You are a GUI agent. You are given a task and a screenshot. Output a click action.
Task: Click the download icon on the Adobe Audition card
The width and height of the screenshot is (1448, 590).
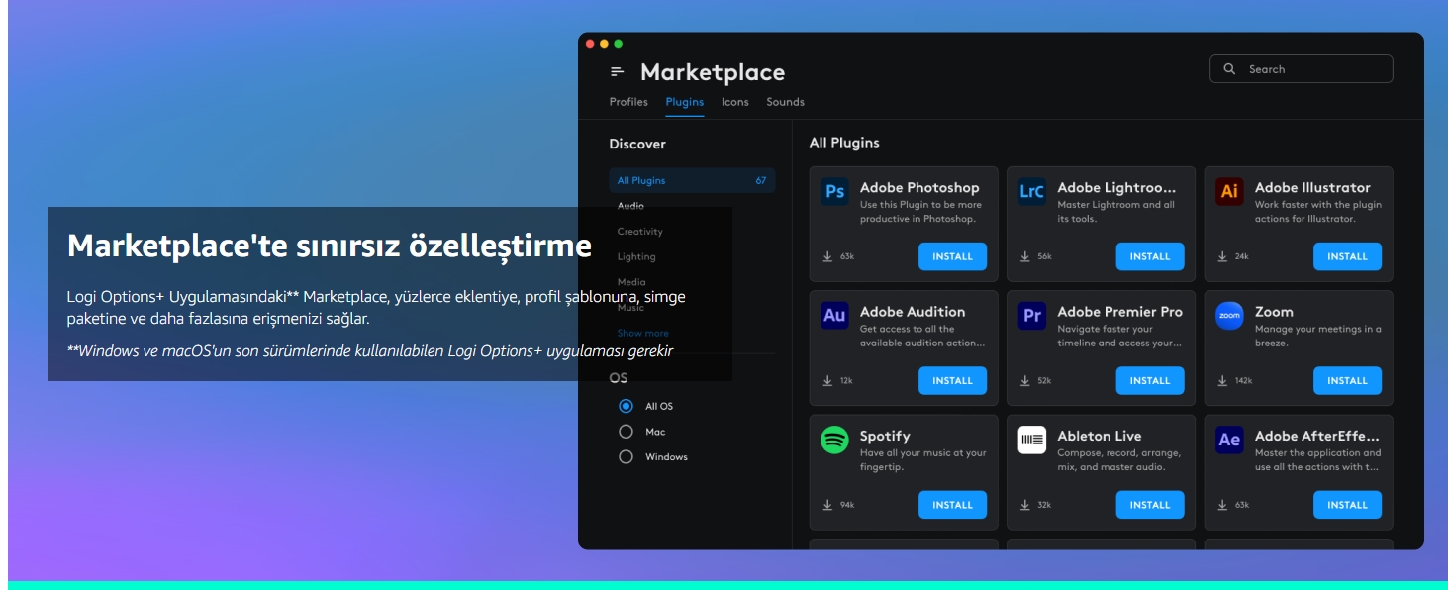pyautogui.click(x=827, y=380)
